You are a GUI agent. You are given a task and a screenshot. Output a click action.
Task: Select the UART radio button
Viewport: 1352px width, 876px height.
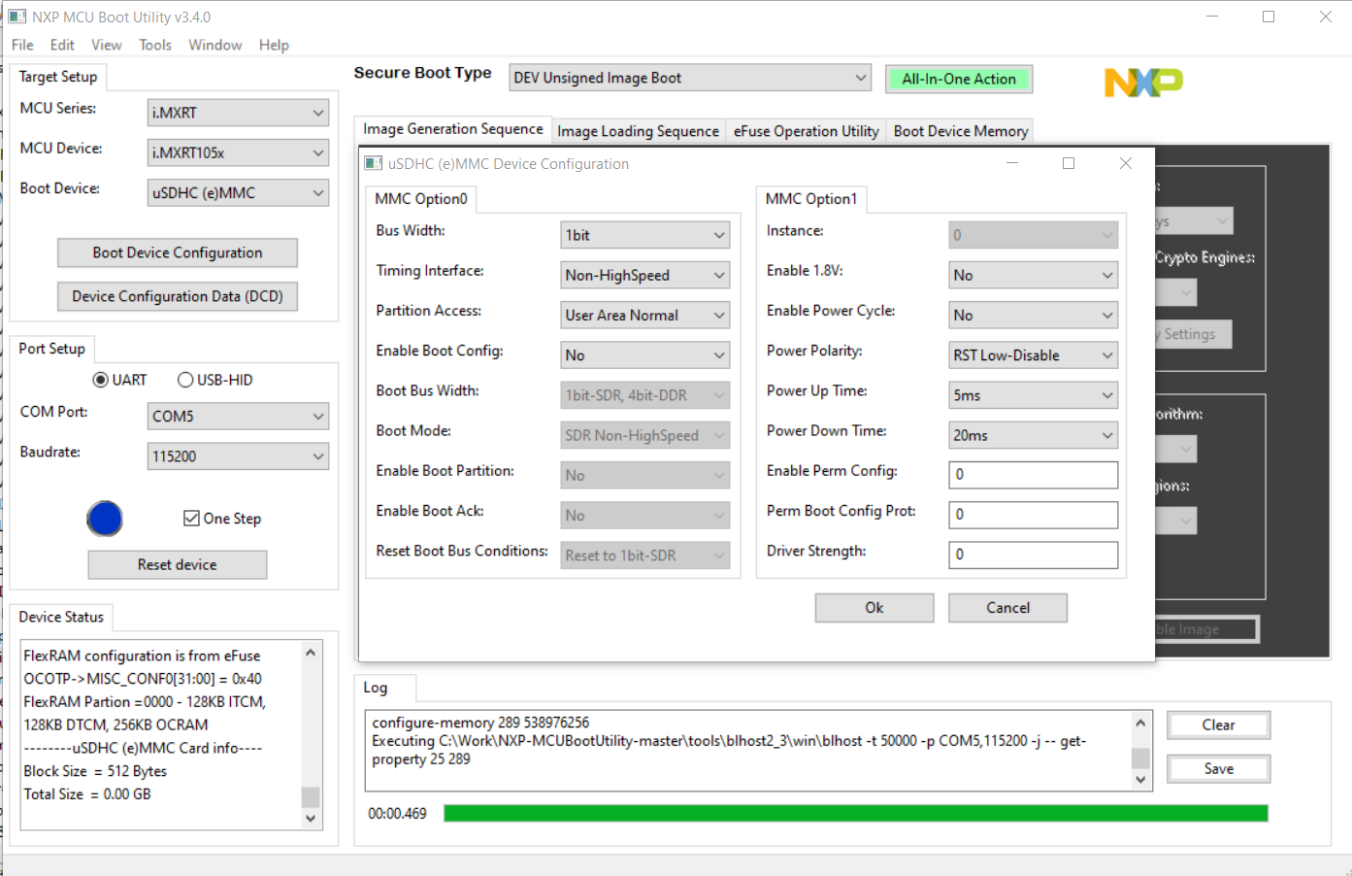pyautogui.click(x=119, y=380)
